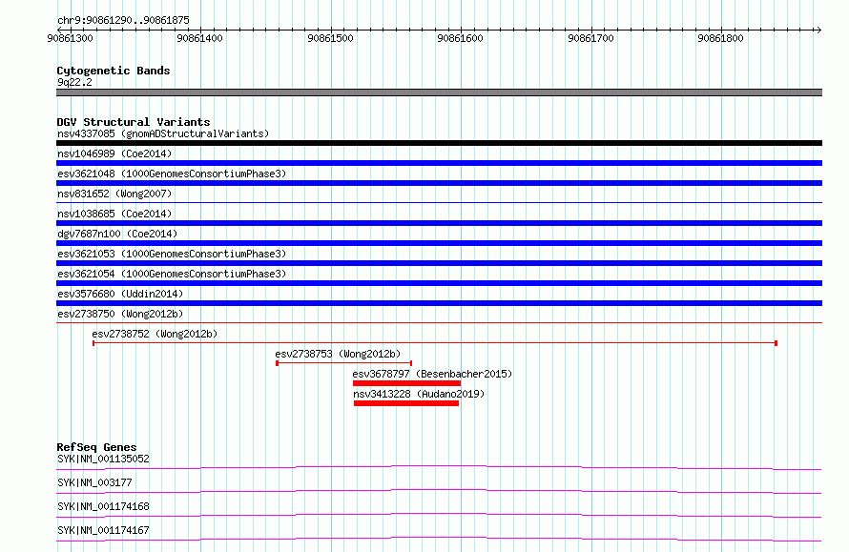Click the black nsv4337085 variant bar
Image resolution: width=849 pixels, height=552 pixels.
point(439,143)
